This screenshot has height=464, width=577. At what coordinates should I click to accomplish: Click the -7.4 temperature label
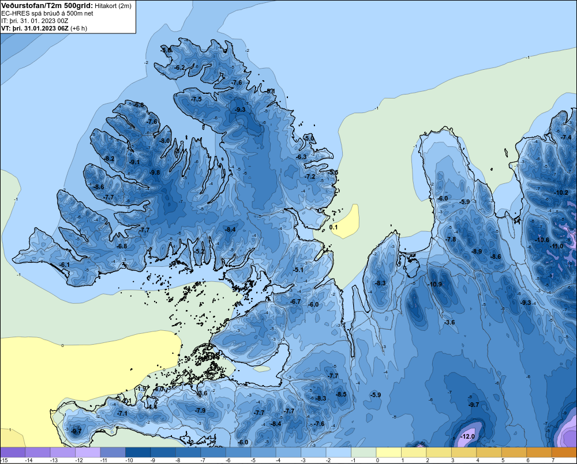566,137
